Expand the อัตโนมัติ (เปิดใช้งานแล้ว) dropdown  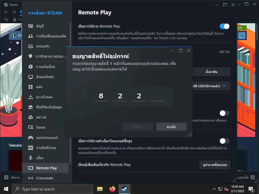pos(211,86)
